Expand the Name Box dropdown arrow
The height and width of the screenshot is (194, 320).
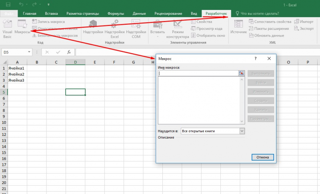pyautogui.click(x=29, y=52)
